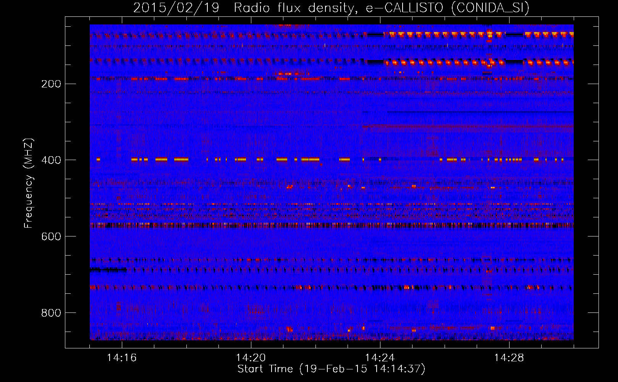The width and height of the screenshot is (618, 382).
Task: Click the "14:20" time tick label
Action: (251, 358)
